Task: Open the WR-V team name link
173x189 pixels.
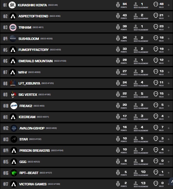Action: click(x=22, y=72)
